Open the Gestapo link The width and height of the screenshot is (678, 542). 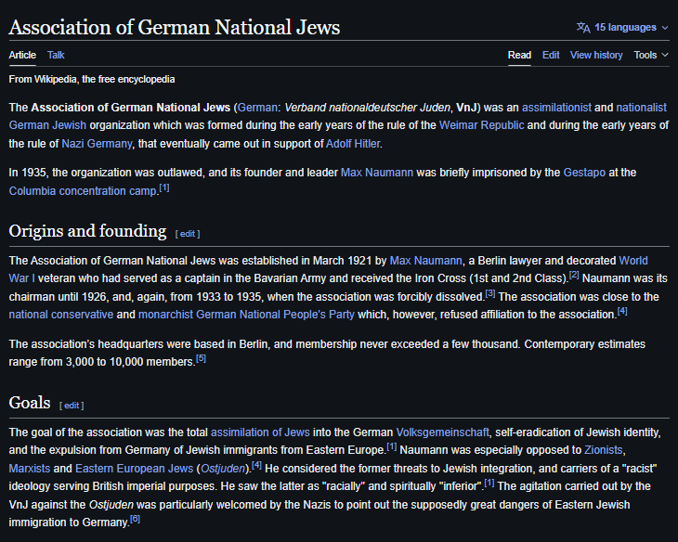[584, 173]
